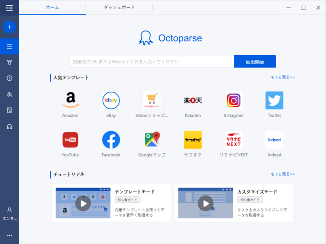
Task: Open the headset support sidebar icon
Action: [10, 127]
